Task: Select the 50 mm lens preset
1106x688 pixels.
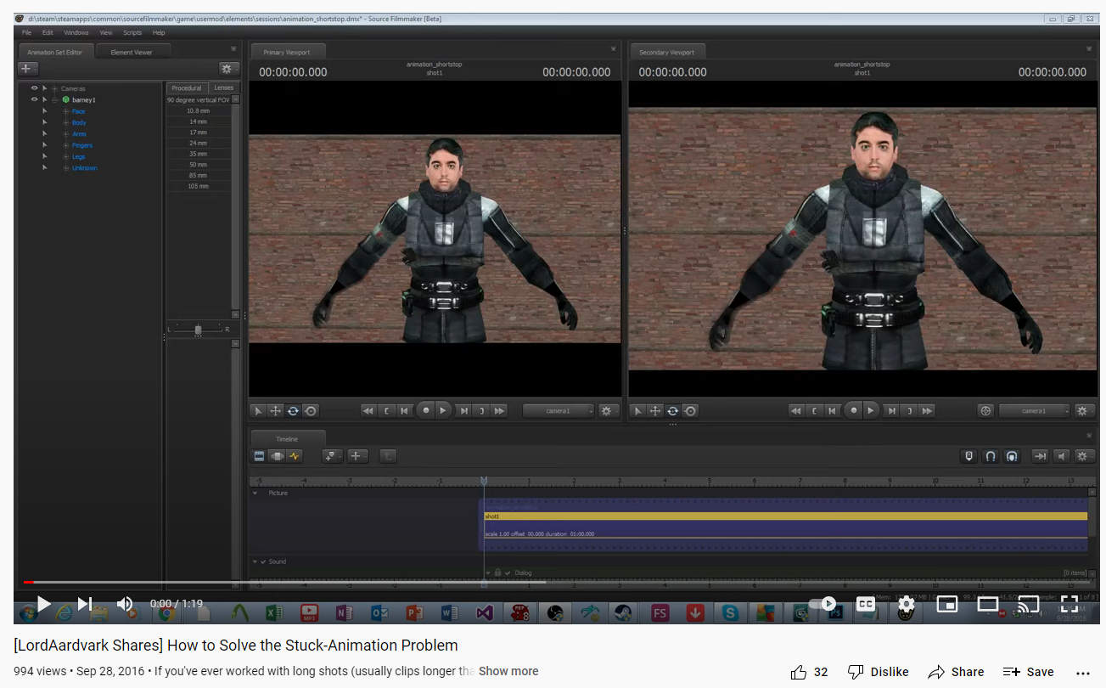Action: tap(198, 165)
